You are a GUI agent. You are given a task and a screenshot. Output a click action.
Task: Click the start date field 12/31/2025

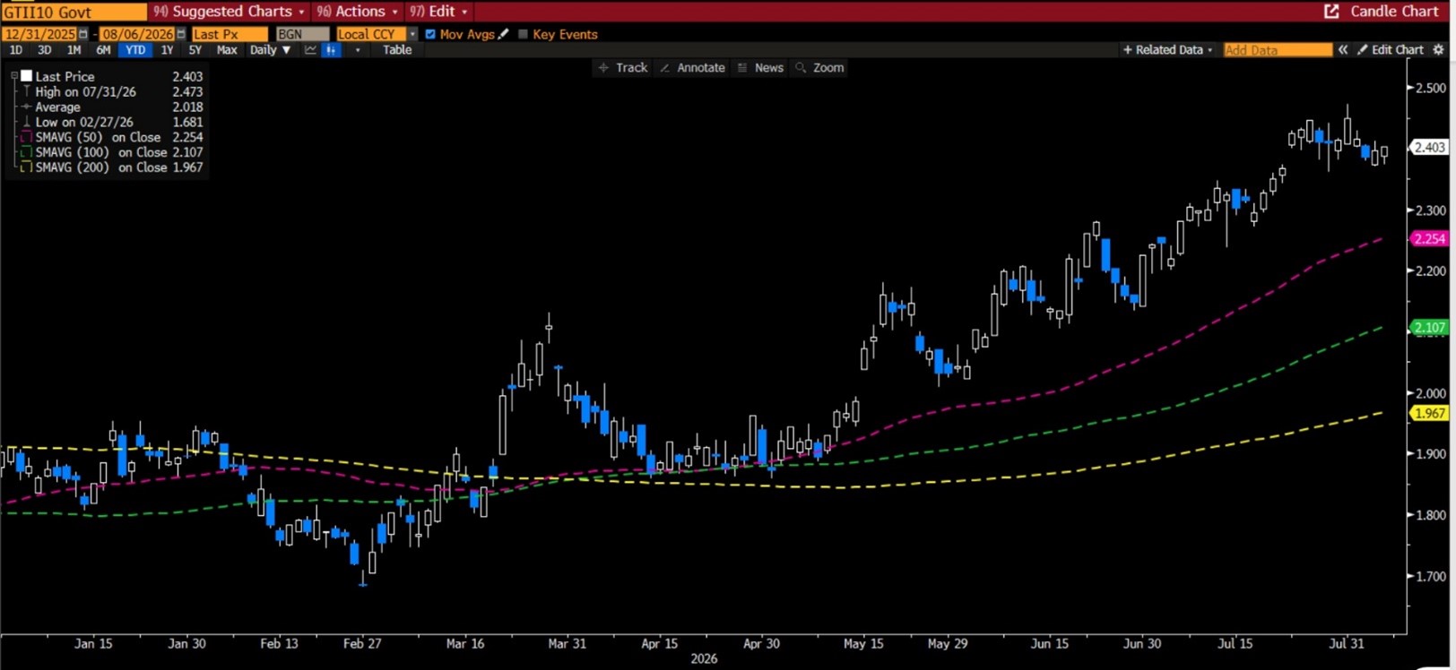point(39,34)
